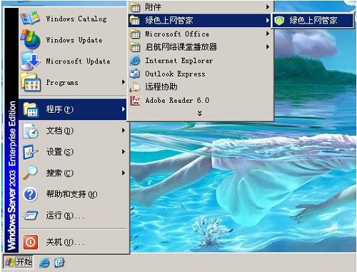Click the green shield 绿色上网管家 icon
357x272 pixels.
tap(279, 21)
